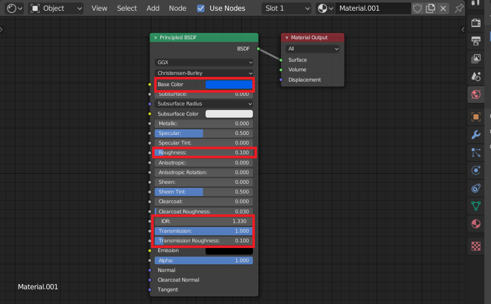Click the Alpha slider

(204, 260)
